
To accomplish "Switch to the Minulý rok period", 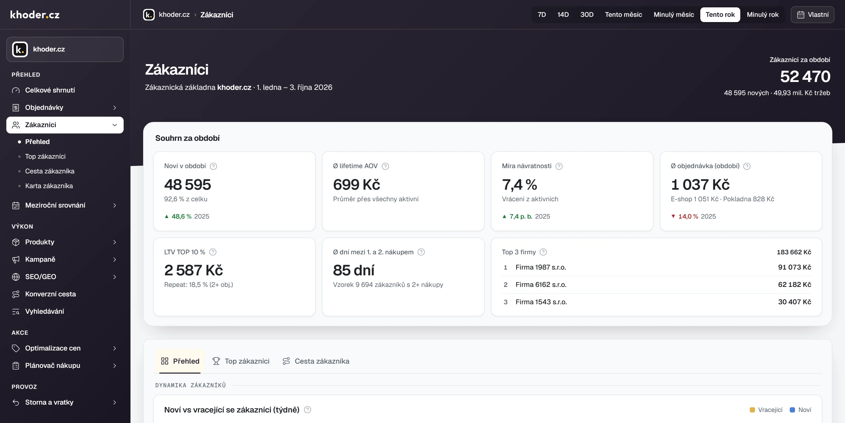I will 762,15.
